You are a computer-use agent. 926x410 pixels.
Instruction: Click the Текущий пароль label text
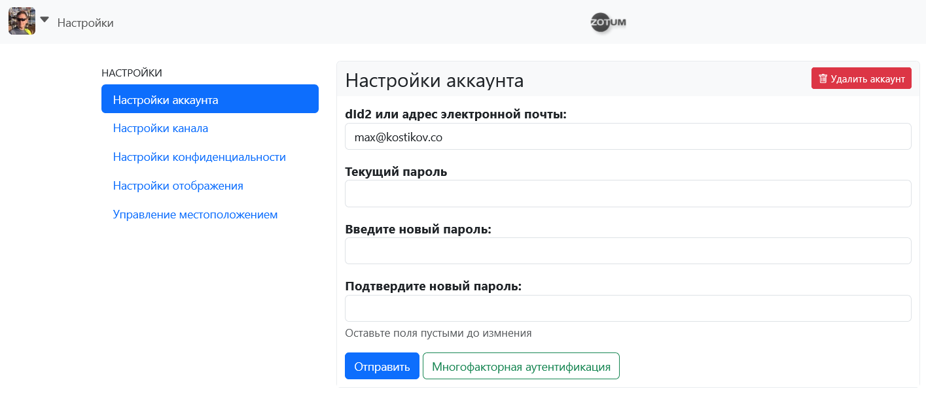point(396,172)
